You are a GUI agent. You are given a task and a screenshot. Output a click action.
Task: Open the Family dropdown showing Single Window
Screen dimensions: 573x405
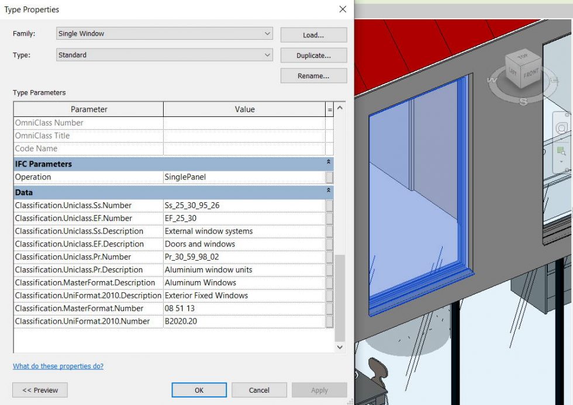(165, 34)
